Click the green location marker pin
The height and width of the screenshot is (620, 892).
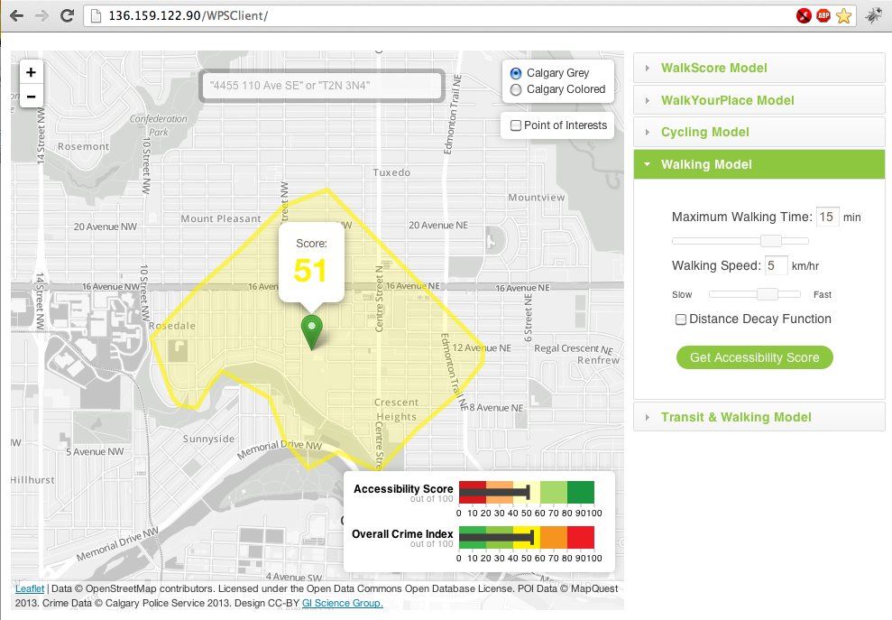(x=312, y=331)
